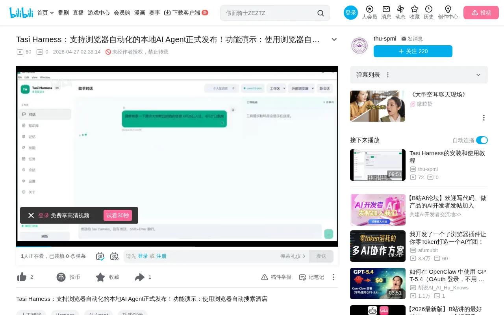The height and width of the screenshot is (315, 504).
Task: Click the 投币 coin icon
Action: [61, 277]
